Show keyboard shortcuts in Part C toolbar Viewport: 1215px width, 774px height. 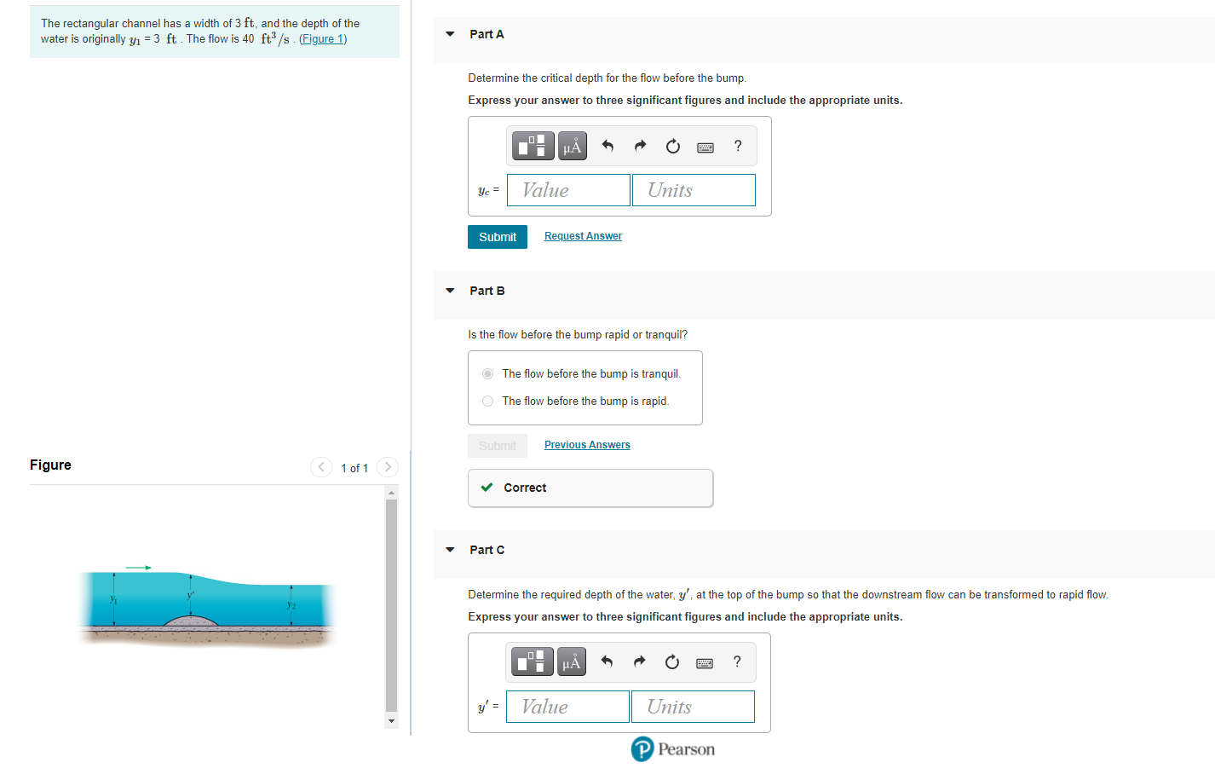705,662
